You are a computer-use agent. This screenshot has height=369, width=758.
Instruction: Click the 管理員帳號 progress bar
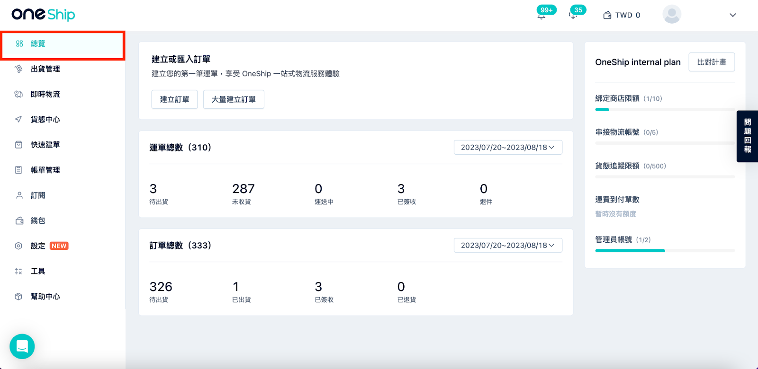click(x=665, y=251)
